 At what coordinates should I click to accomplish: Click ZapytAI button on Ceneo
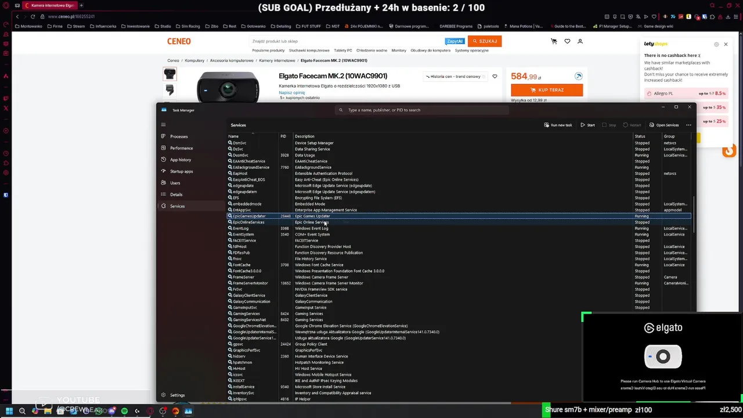(x=455, y=41)
